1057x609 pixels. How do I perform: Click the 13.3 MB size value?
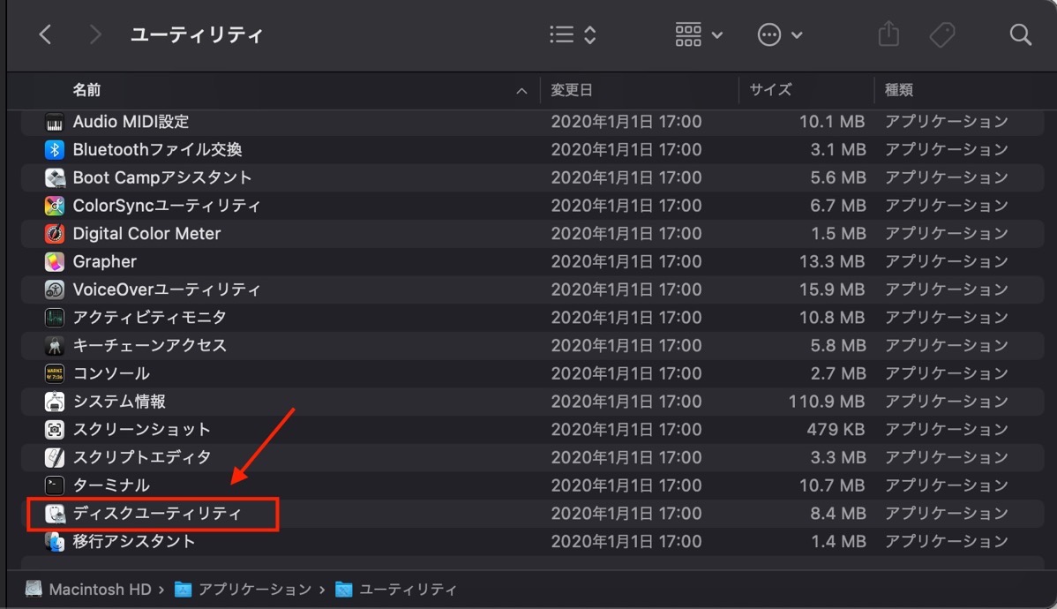coord(832,261)
